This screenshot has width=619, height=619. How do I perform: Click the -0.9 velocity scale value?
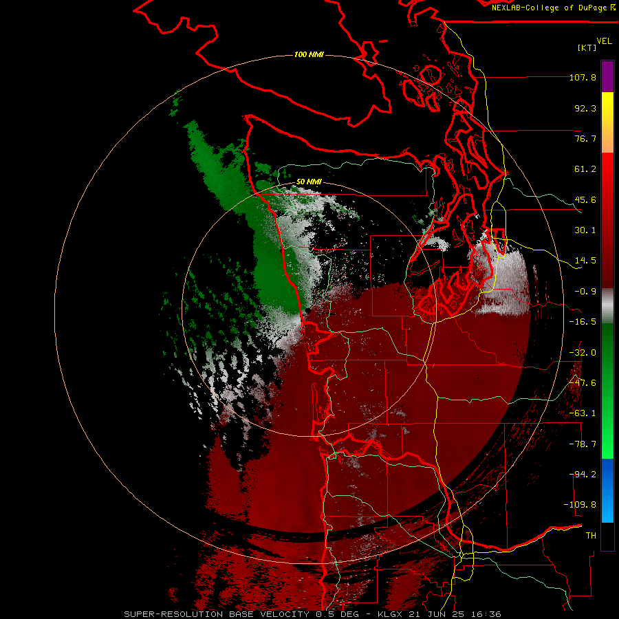click(x=585, y=292)
